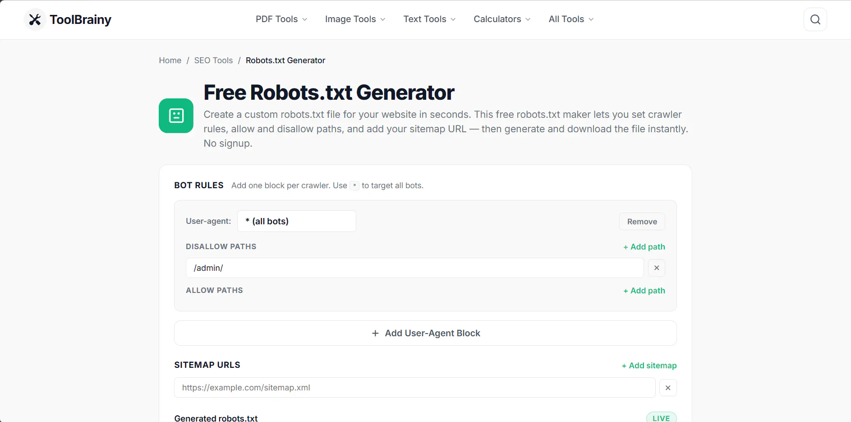Add a path under Allow Paths
The height and width of the screenshot is (422, 851).
(644, 291)
